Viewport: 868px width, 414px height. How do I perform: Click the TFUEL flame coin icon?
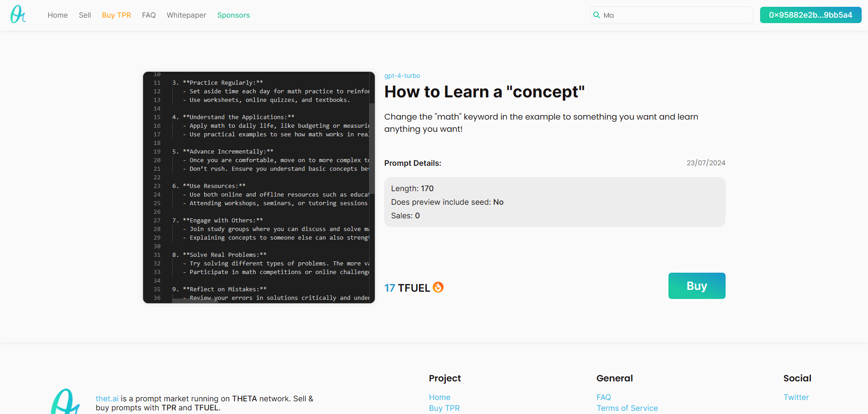(x=438, y=287)
